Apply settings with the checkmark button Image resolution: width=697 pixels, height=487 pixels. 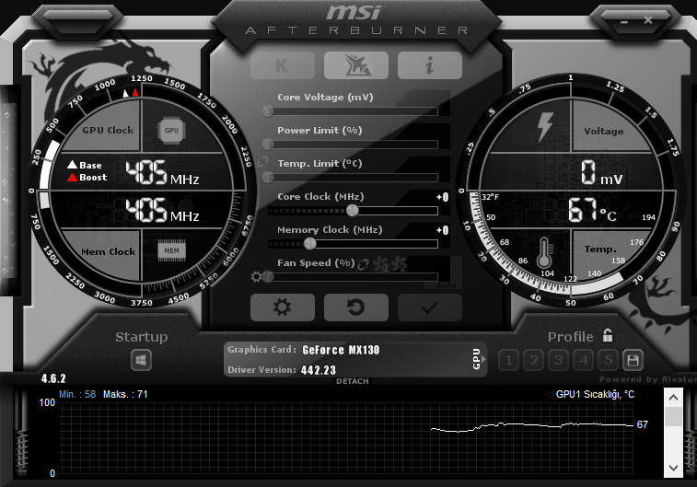point(429,307)
